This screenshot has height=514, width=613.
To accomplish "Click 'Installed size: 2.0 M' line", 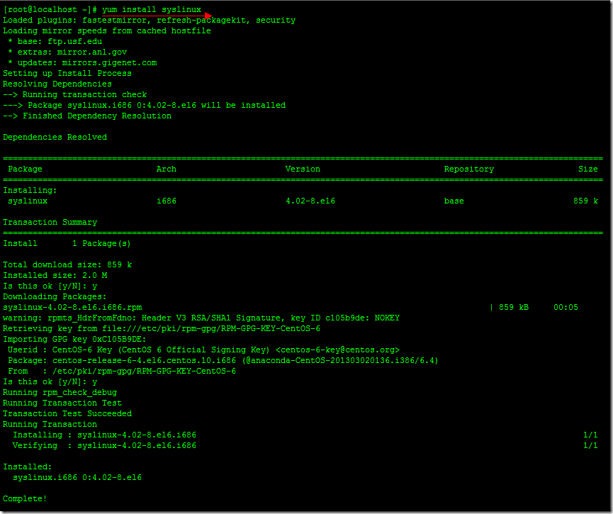I will coord(55,275).
